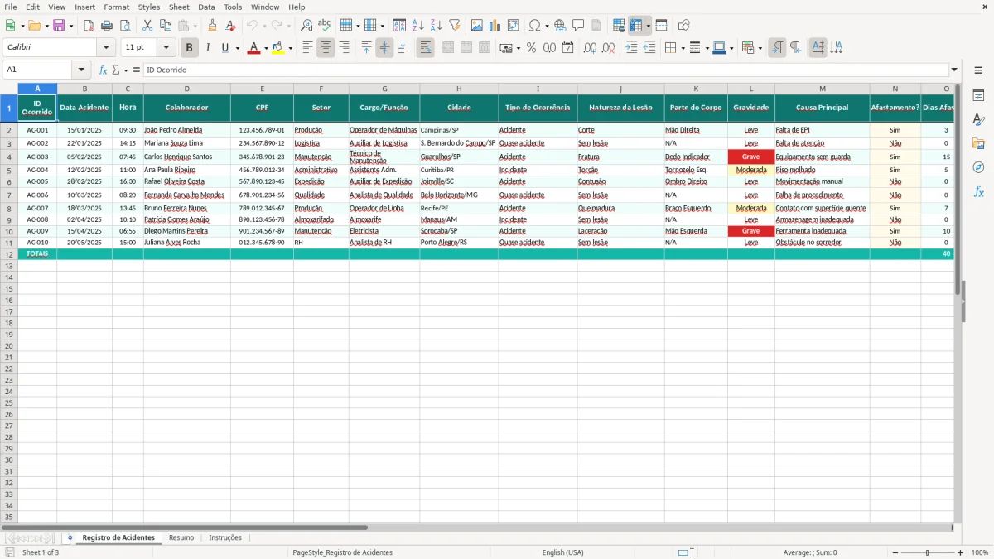Open the Sheet menu
Screen dimensions: 994x559
coord(179,7)
